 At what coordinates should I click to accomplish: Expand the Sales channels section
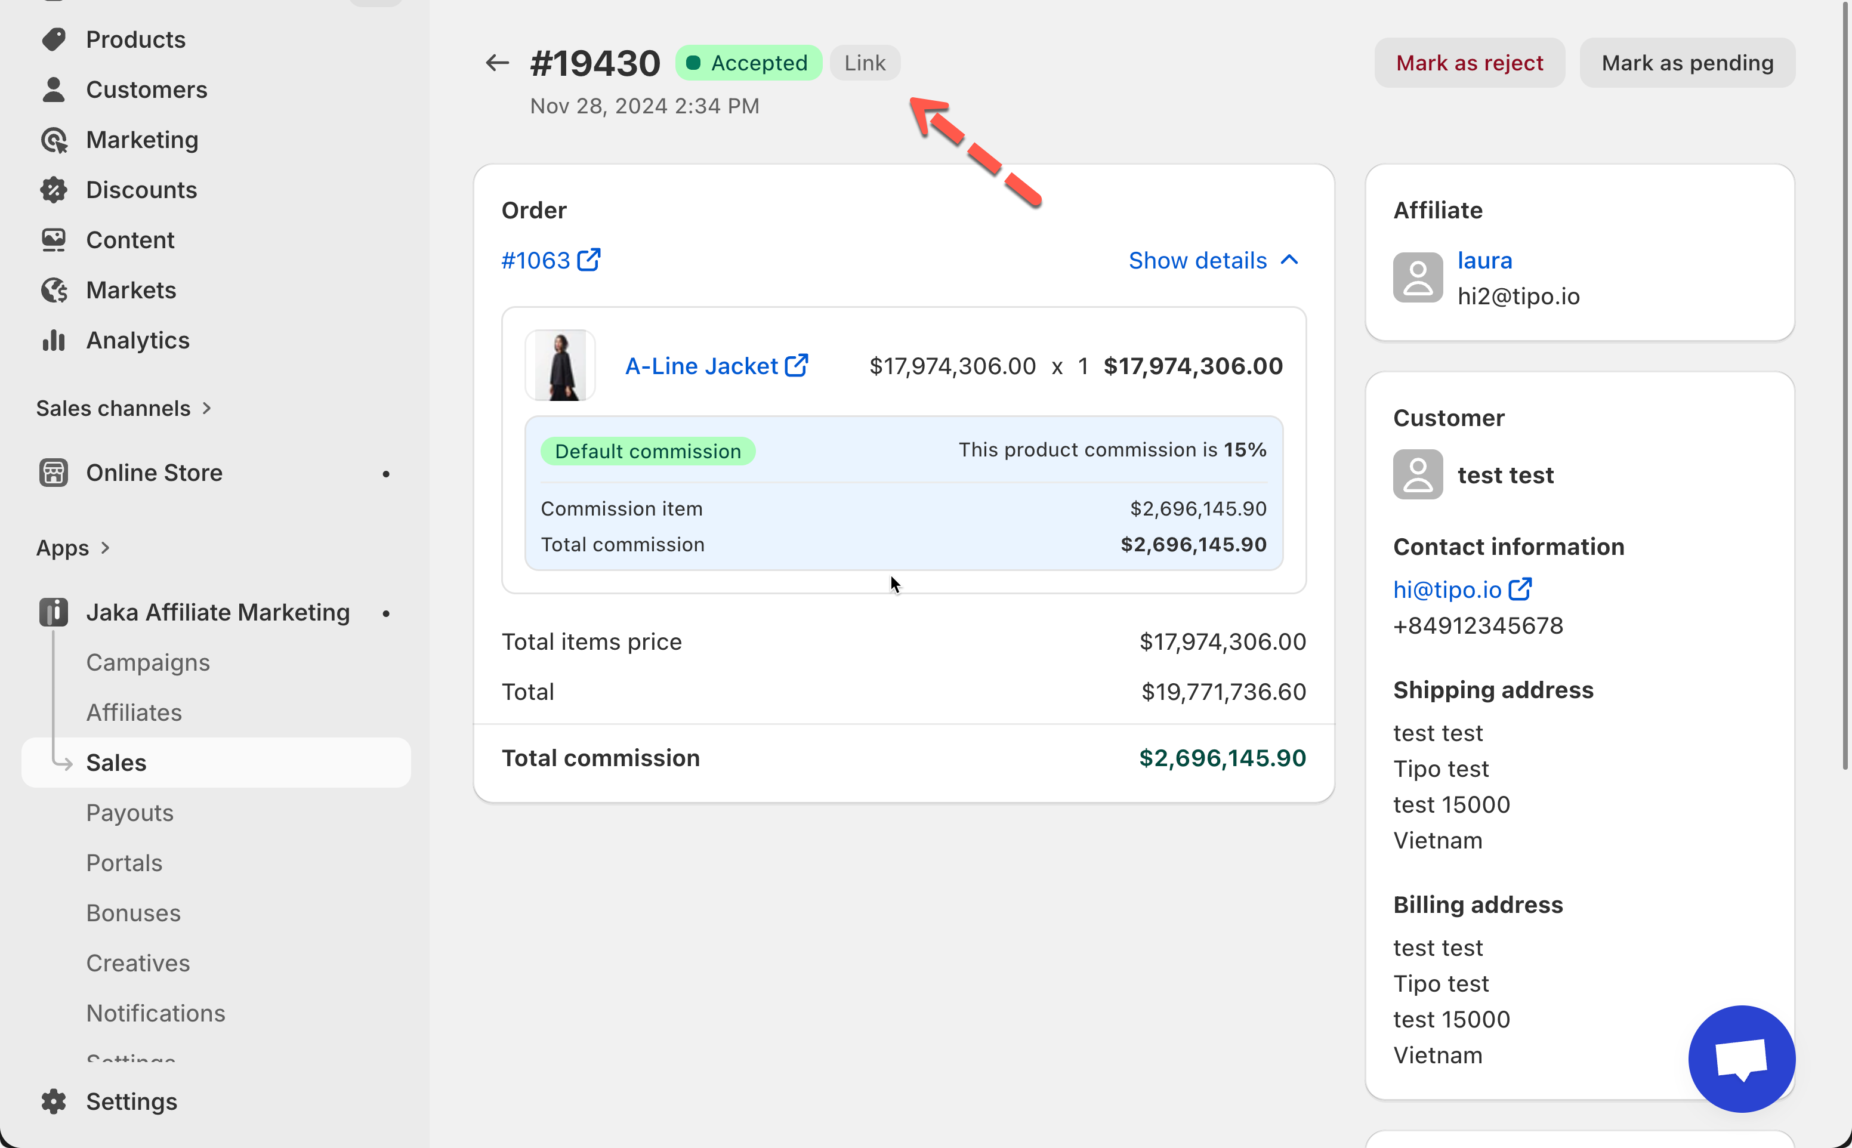206,409
